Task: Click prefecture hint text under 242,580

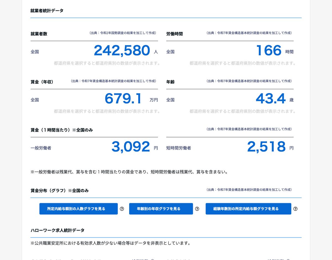Action: [107, 63]
